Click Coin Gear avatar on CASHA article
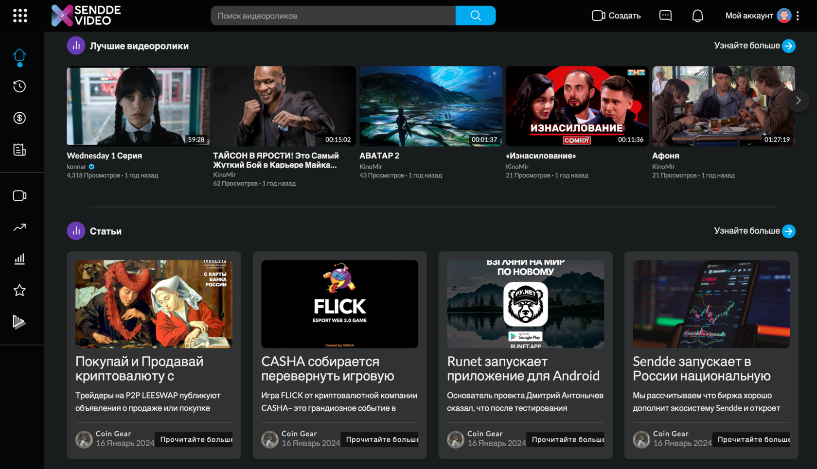 tap(270, 439)
